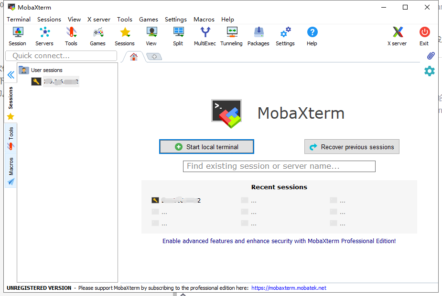
Task: Click the teal gear icon at right
Action: pyautogui.click(x=429, y=71)
